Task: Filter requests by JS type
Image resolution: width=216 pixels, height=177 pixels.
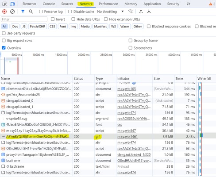Action: pyautogui.click(x=24, y=27)
